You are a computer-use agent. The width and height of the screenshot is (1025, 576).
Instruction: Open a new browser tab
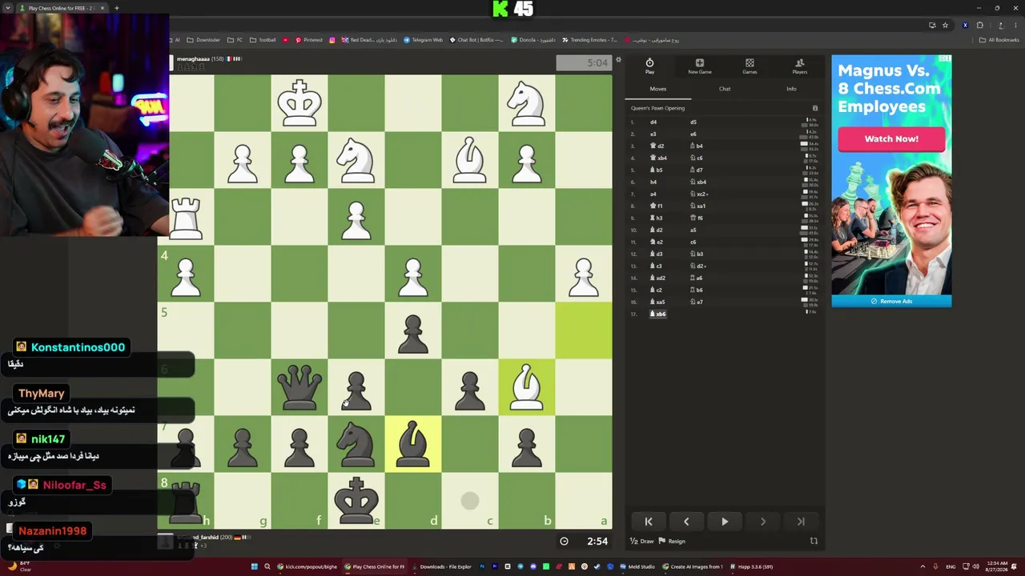coord(116,8)
